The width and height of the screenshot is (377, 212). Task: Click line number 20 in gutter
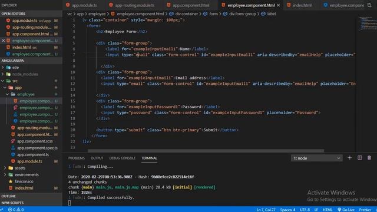(x=73, y=130)
